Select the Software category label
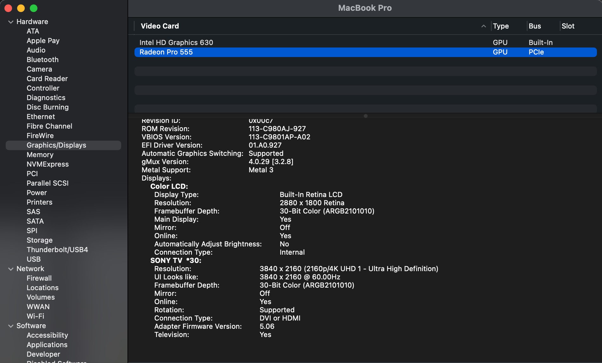 click(x=31, y=326)
